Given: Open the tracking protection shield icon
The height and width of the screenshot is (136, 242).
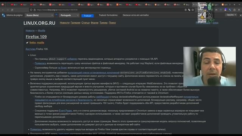Looking at the screenshot, I should (x=31, y=10).
